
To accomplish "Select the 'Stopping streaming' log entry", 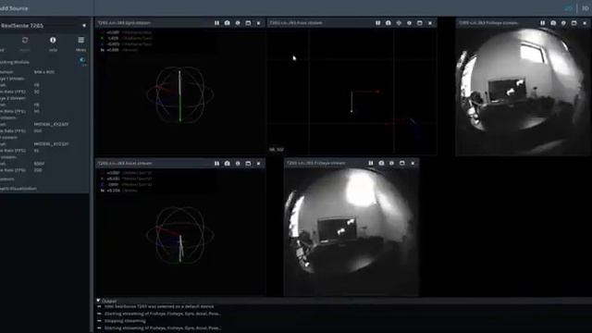I will 125,321.
